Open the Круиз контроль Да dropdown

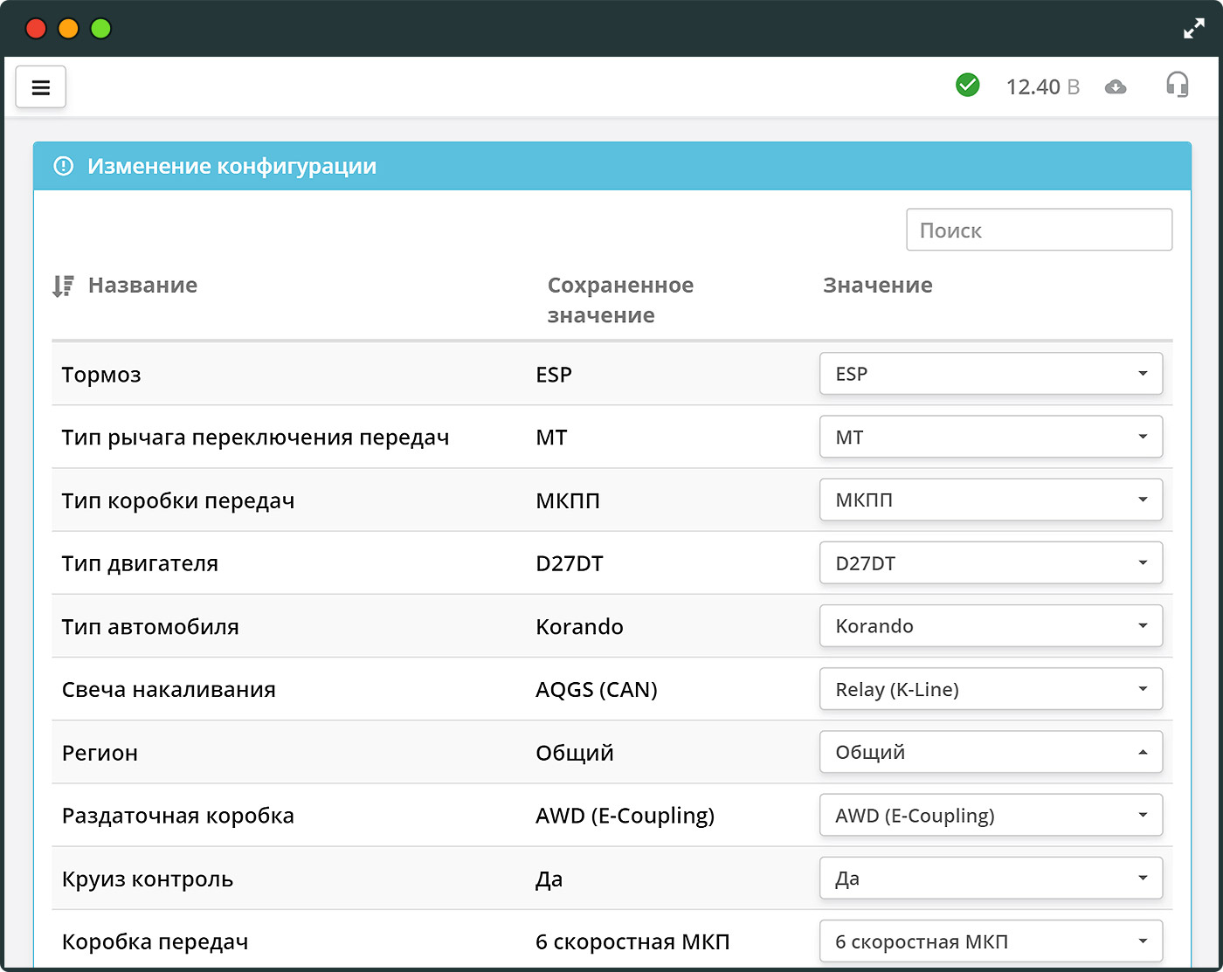[x=991, y=879]
